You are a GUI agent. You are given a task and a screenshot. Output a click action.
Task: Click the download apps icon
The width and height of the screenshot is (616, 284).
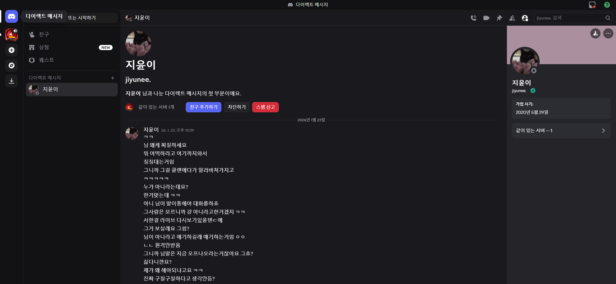click(12, 81)
